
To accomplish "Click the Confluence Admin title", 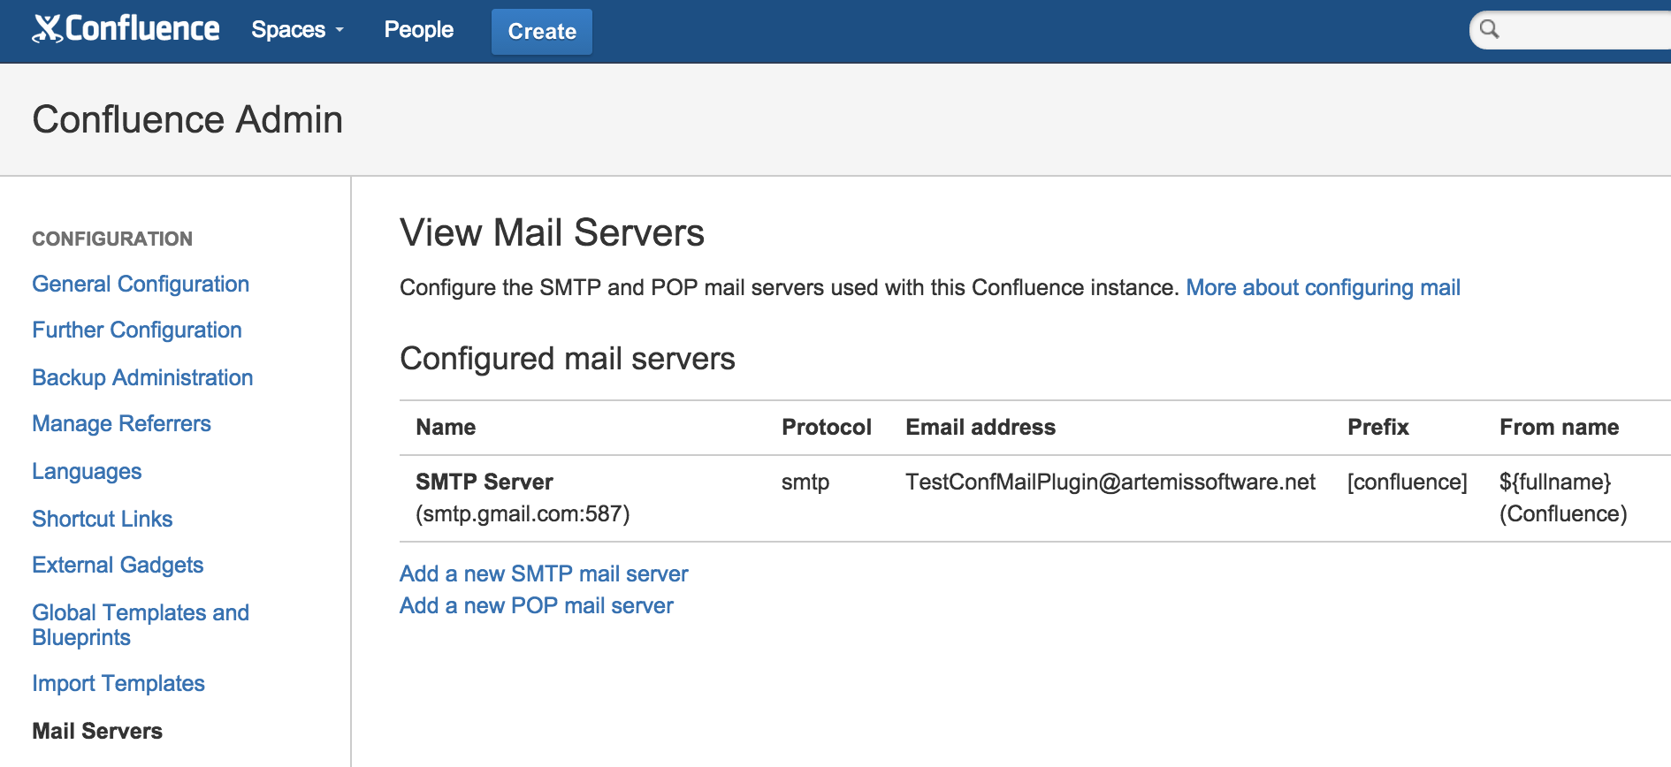I will point(187,119).
